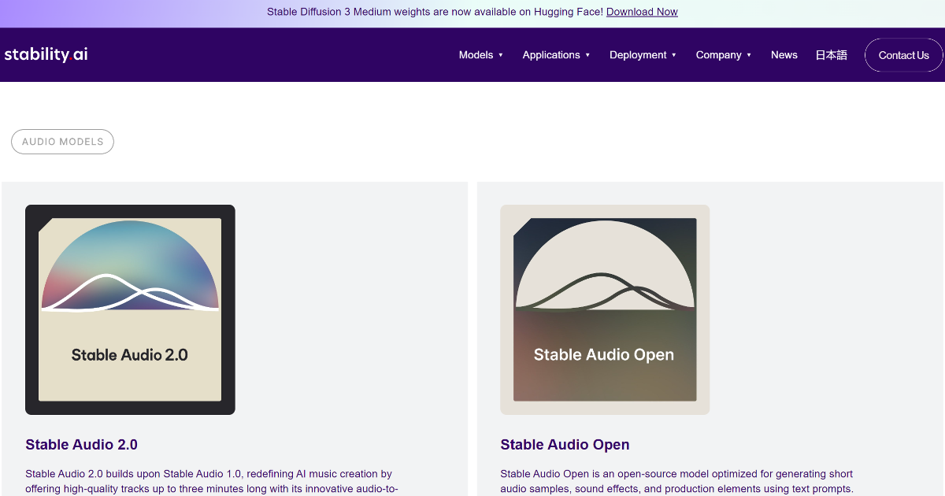The image size is (945, 496).
Task: Open the Stable Audio Open thumbnail image
Action: pyautogui.click(x=604, y=309)
